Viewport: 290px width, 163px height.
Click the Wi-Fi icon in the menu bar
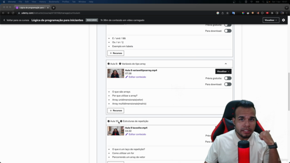coord(251,2)
